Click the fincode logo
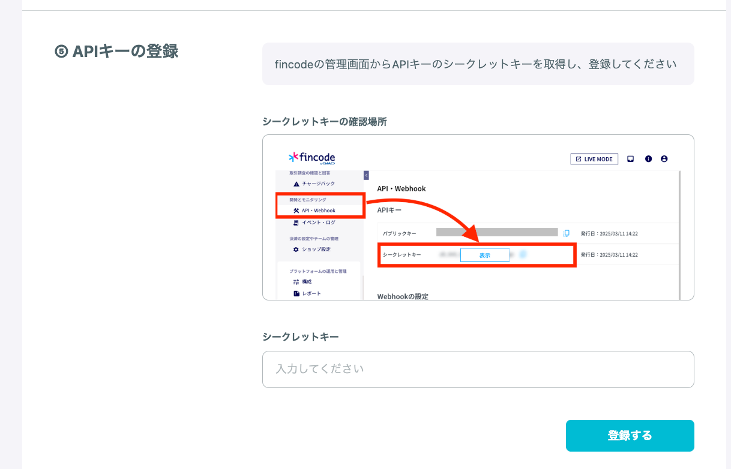 click(x=312, y=158)
